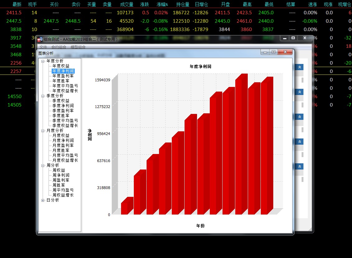Expand the 日分析 tree node
This screenshot has width=352, height=258.
point(43,200)
